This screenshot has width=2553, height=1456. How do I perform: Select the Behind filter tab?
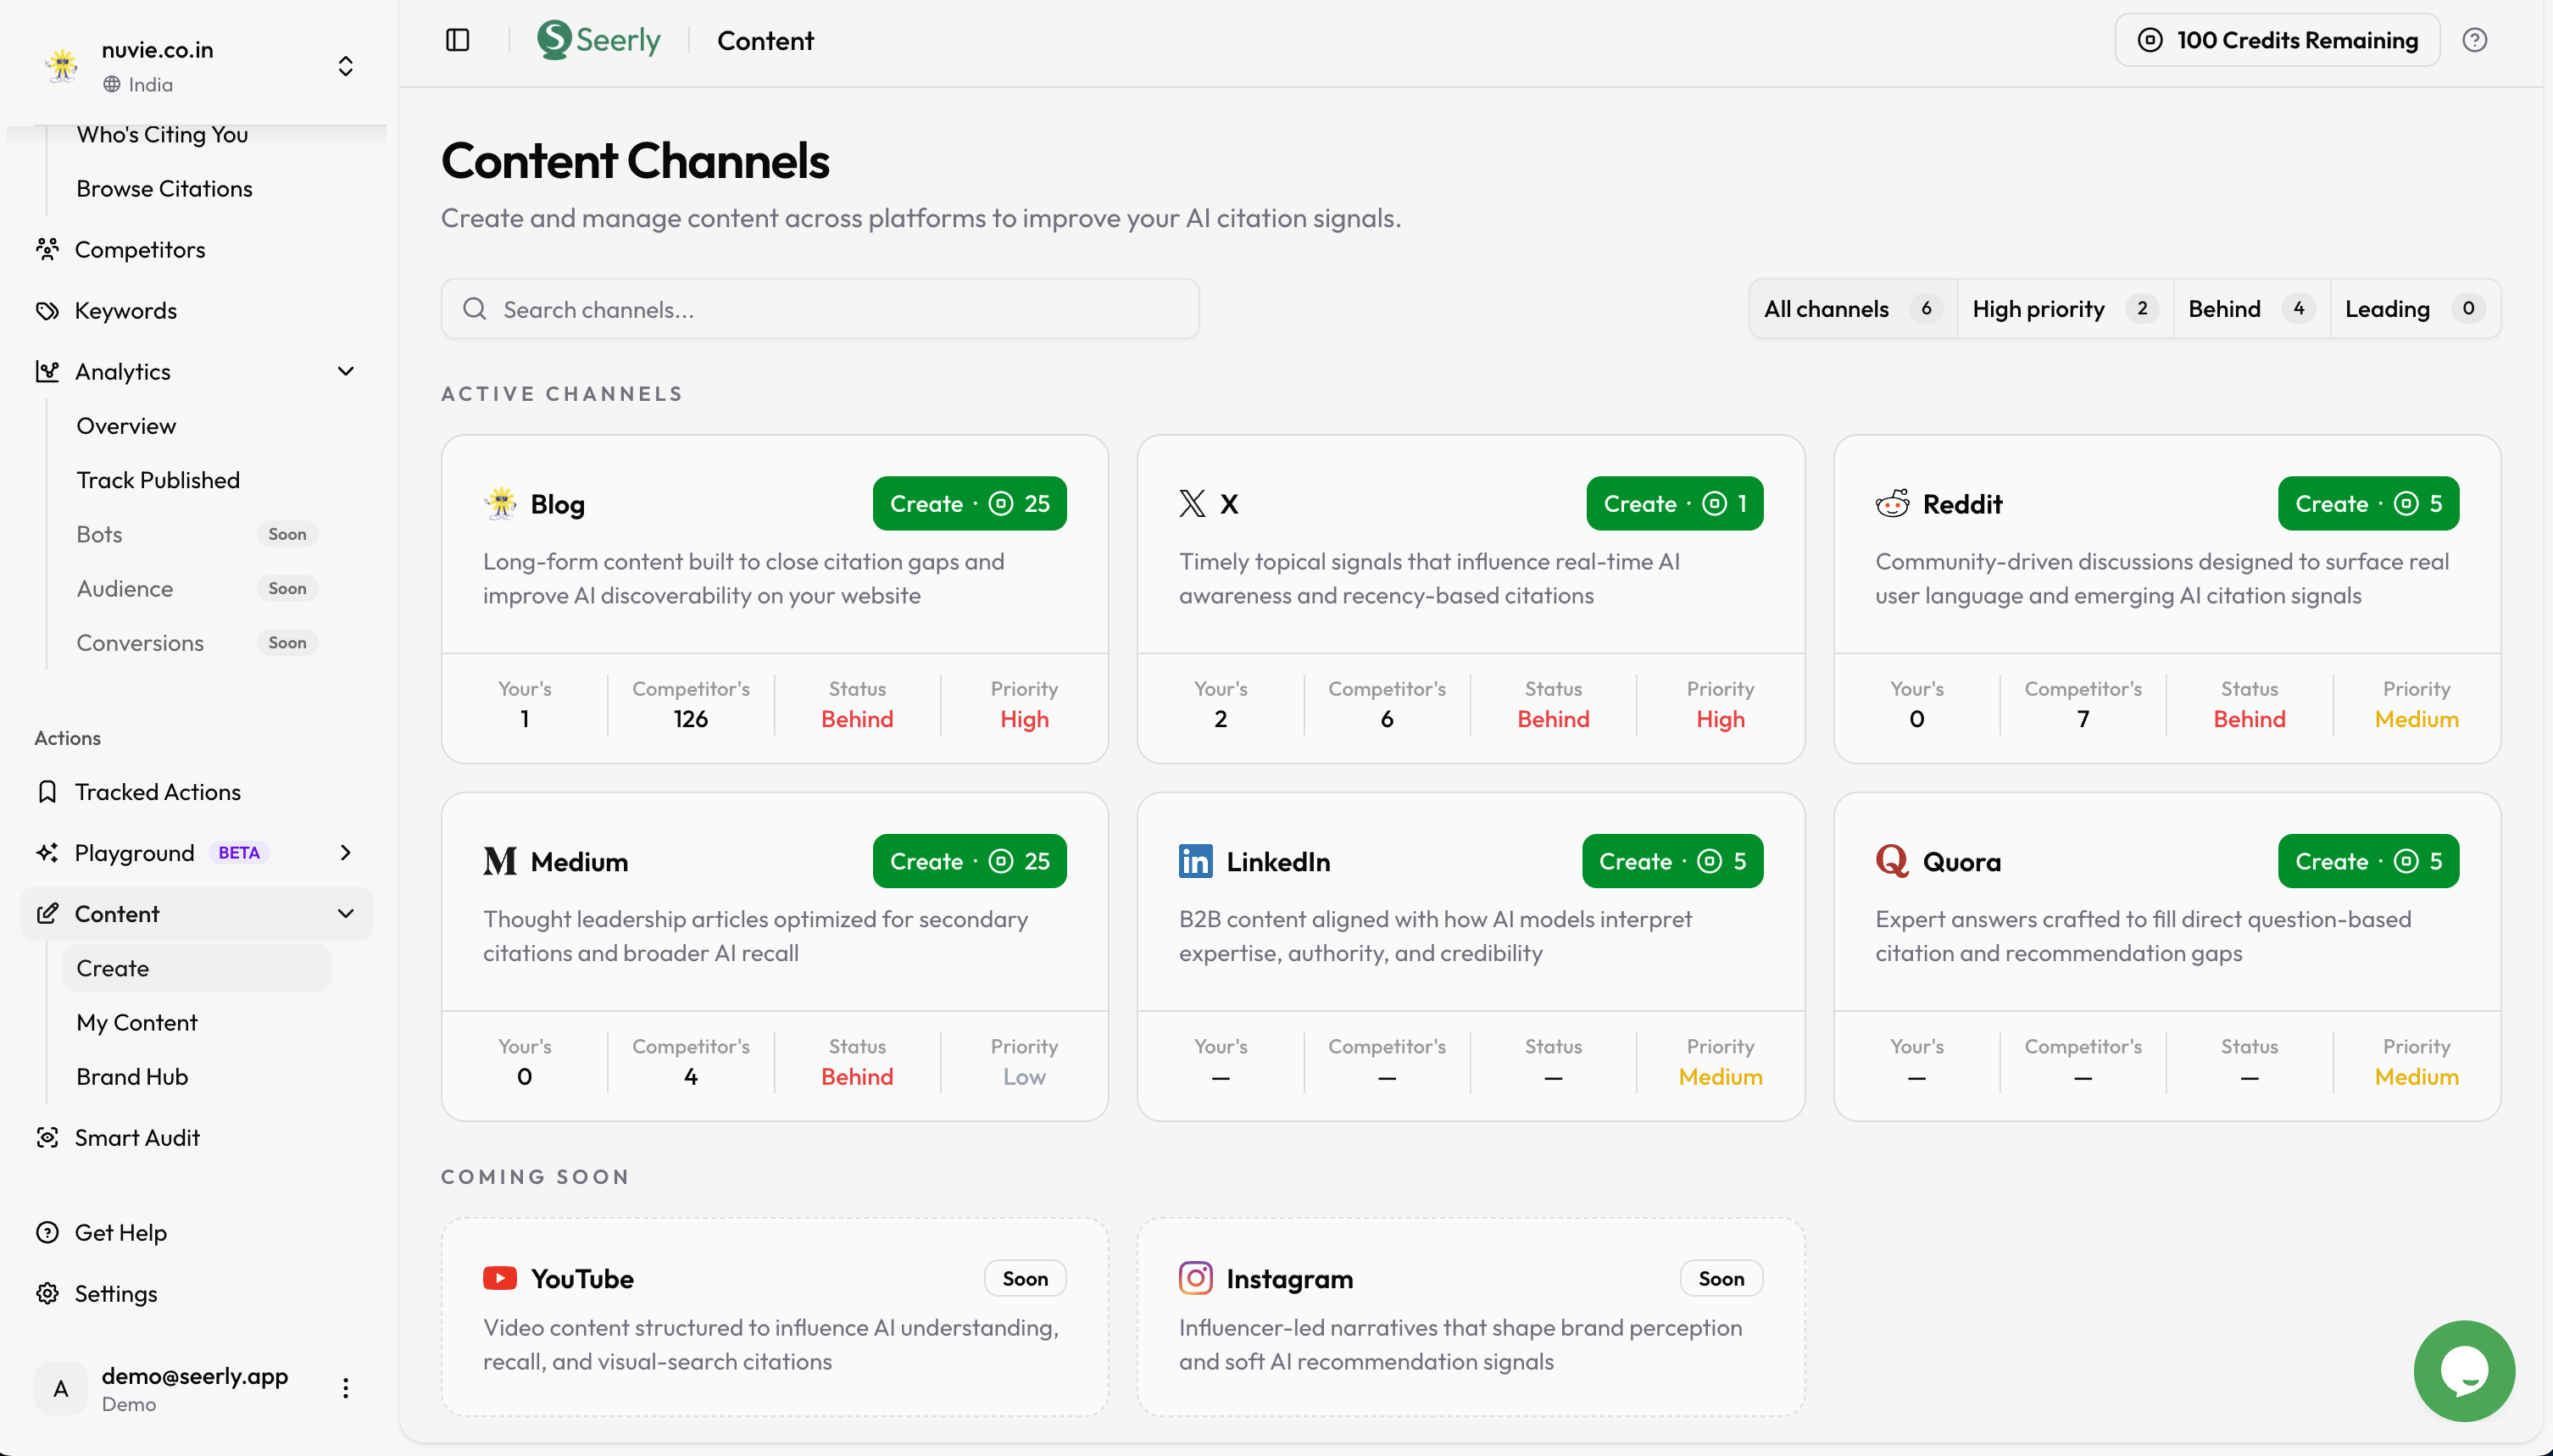point(2249,309)
